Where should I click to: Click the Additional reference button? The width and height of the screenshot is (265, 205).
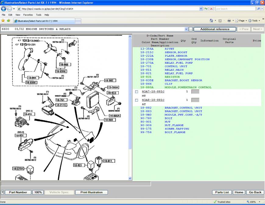click(214, 29)
